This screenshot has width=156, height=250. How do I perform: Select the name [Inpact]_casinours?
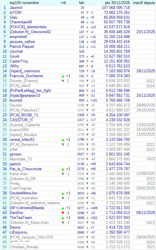pos(25,71)
